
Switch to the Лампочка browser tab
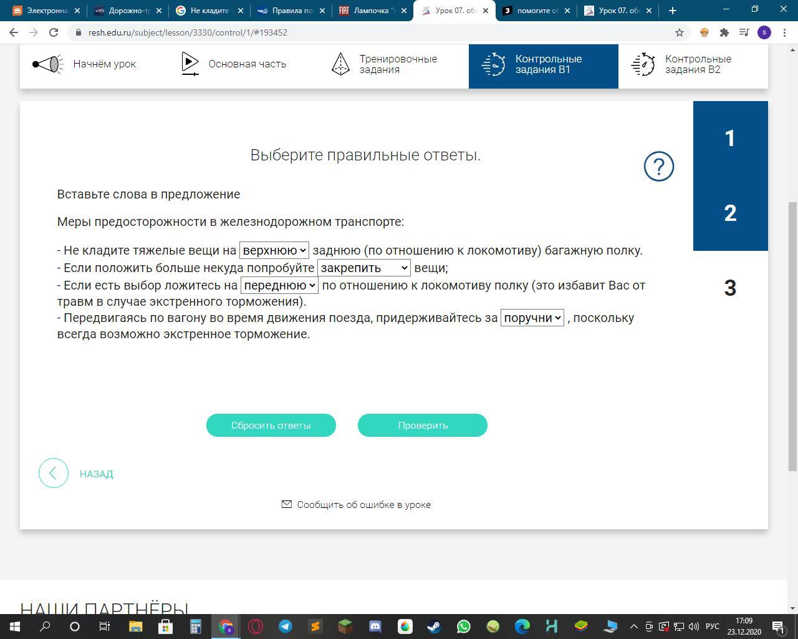click(x=372, y=11)
